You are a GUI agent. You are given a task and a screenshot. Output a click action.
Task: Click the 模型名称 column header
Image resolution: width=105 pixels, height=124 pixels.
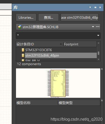click(x=37, y=103)
